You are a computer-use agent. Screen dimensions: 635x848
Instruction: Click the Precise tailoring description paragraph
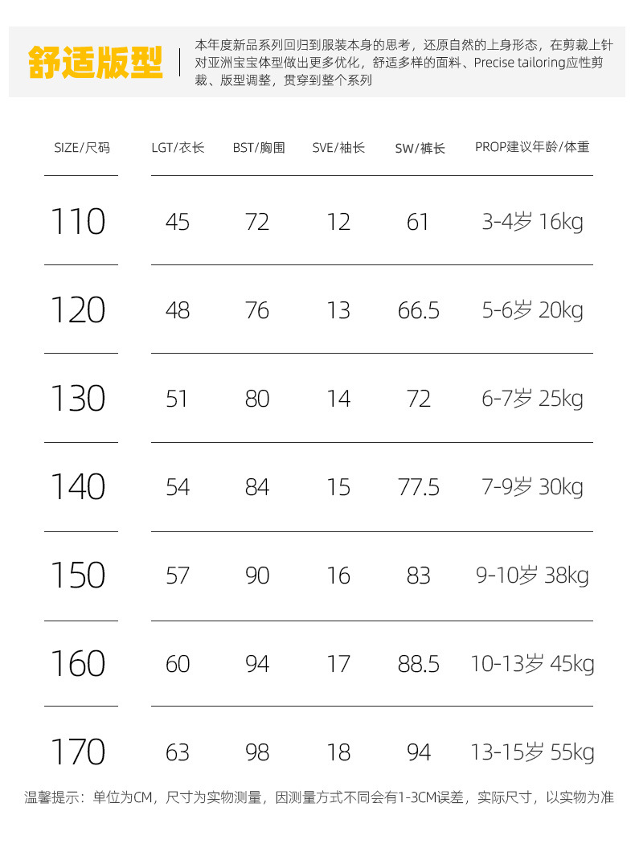click(x=404, y=63)
